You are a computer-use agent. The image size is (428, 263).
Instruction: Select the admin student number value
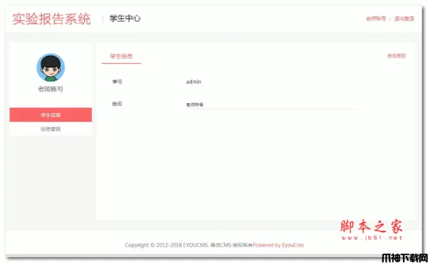(x=193, y=81)
